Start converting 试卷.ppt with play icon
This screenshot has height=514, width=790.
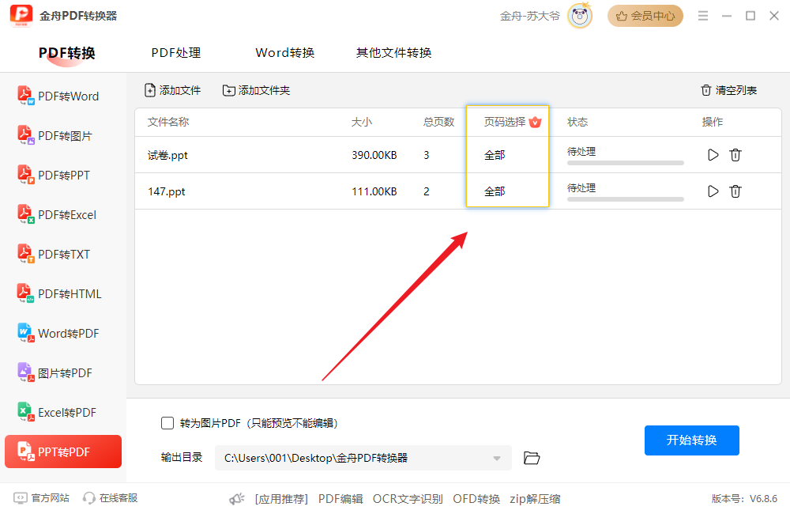click(x=713, y=155)
